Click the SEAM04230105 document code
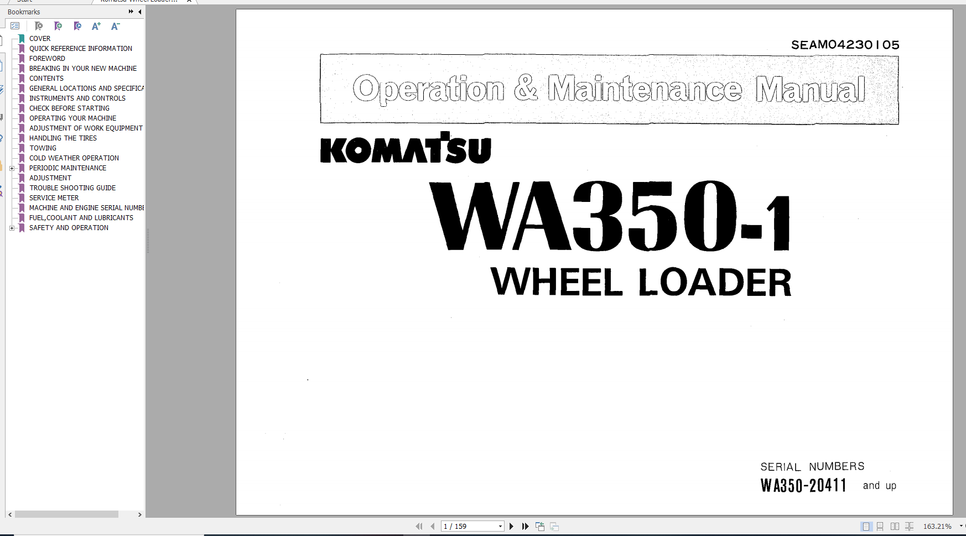The image size is (966, 536). click(845, 45)
